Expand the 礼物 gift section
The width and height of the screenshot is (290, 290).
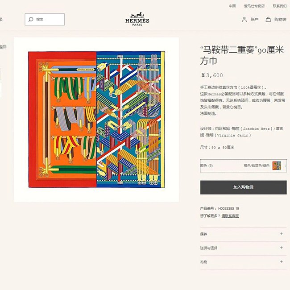pyautogui.click(x=244, y=262)
